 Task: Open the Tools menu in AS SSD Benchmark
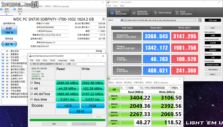[52, 60]
